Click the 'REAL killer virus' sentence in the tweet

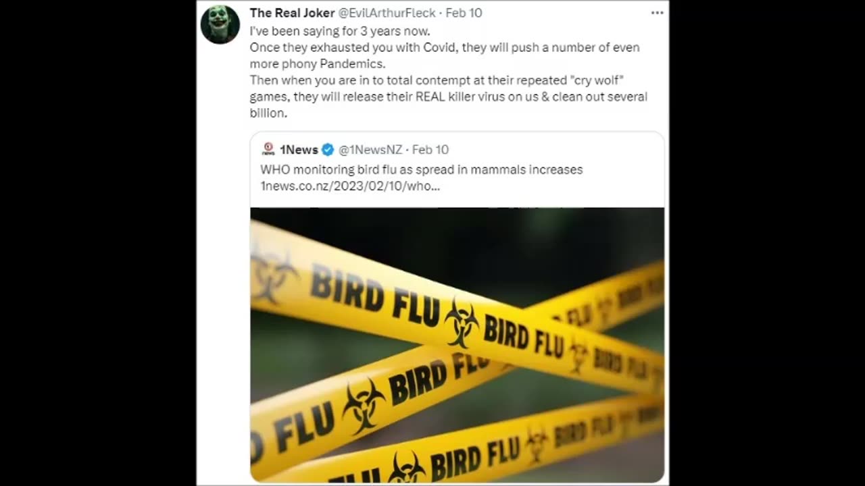448,97
